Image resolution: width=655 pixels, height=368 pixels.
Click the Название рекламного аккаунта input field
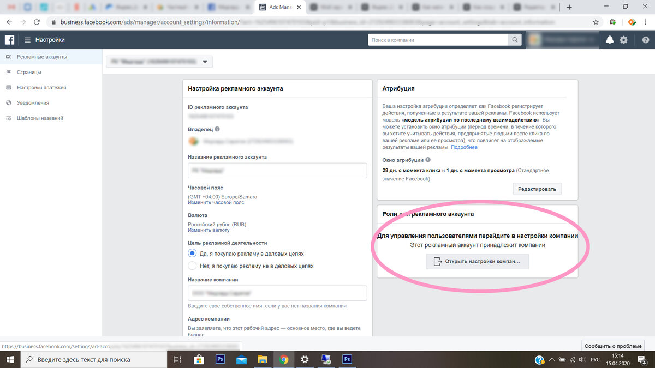point(277,171)
